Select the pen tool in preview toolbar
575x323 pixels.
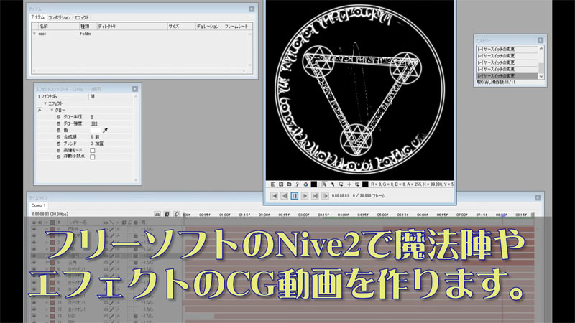tap(333, 184)
